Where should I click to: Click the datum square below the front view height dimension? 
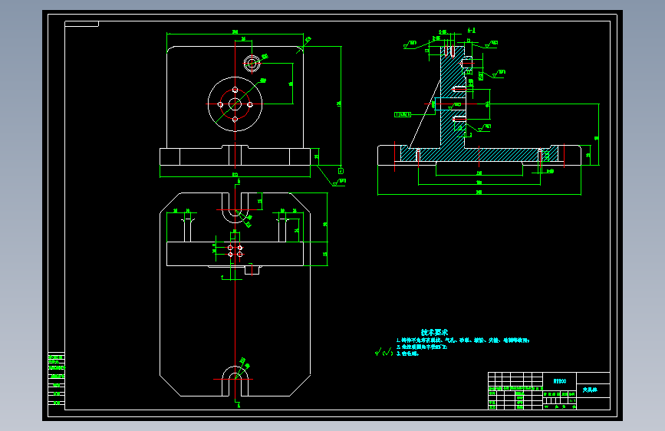[341, 171]
